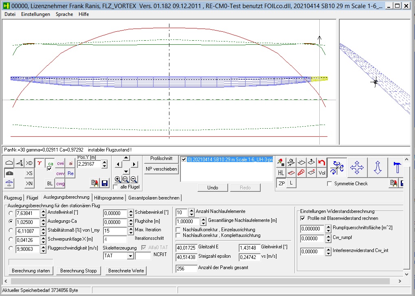
Task: Select the 3D rotate axes tool
Action: [337, 167]
